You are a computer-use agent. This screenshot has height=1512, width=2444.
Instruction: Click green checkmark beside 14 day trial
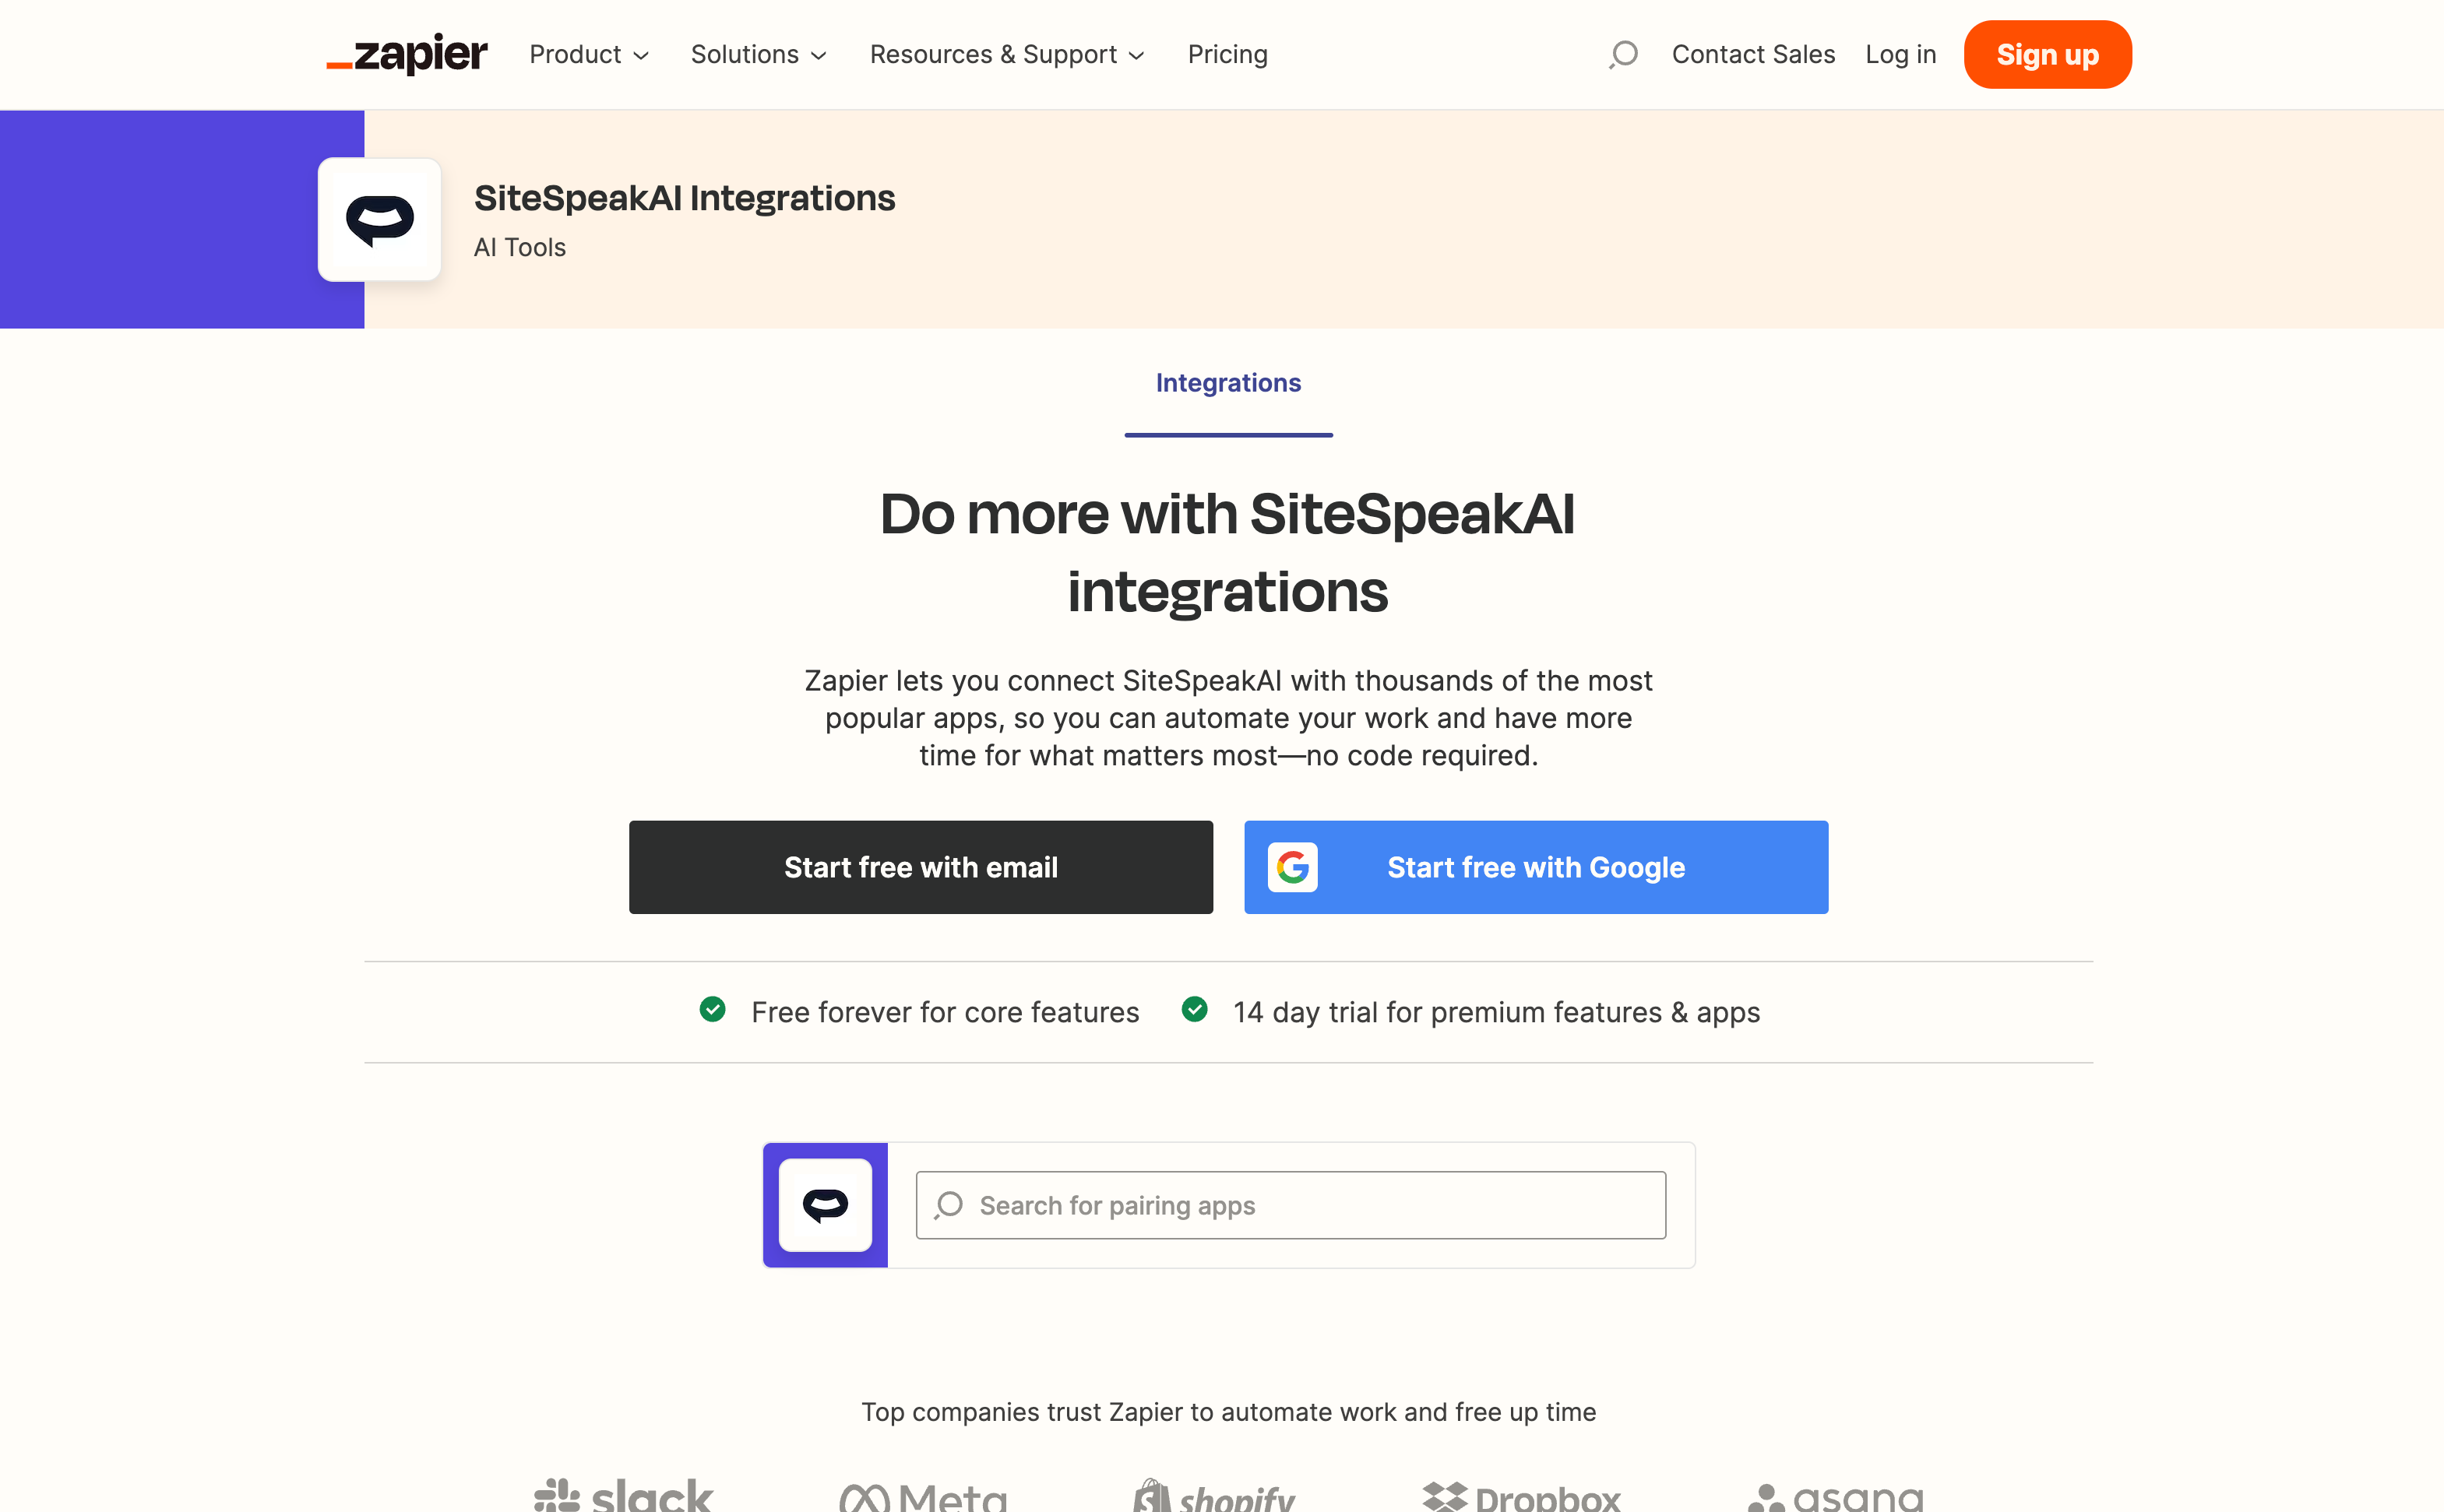pos(1195,1010)
